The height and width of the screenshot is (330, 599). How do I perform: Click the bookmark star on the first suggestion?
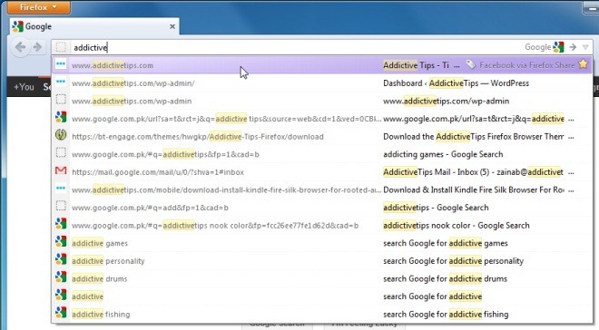point(583,64)
